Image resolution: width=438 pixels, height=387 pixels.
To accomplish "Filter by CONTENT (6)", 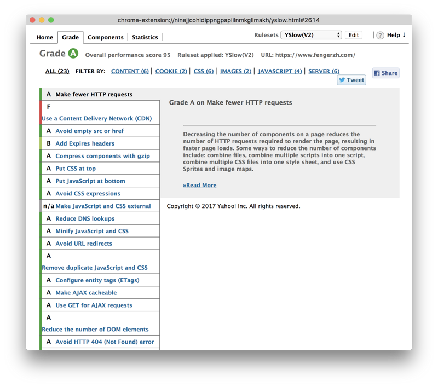I will tap(130, 71).
